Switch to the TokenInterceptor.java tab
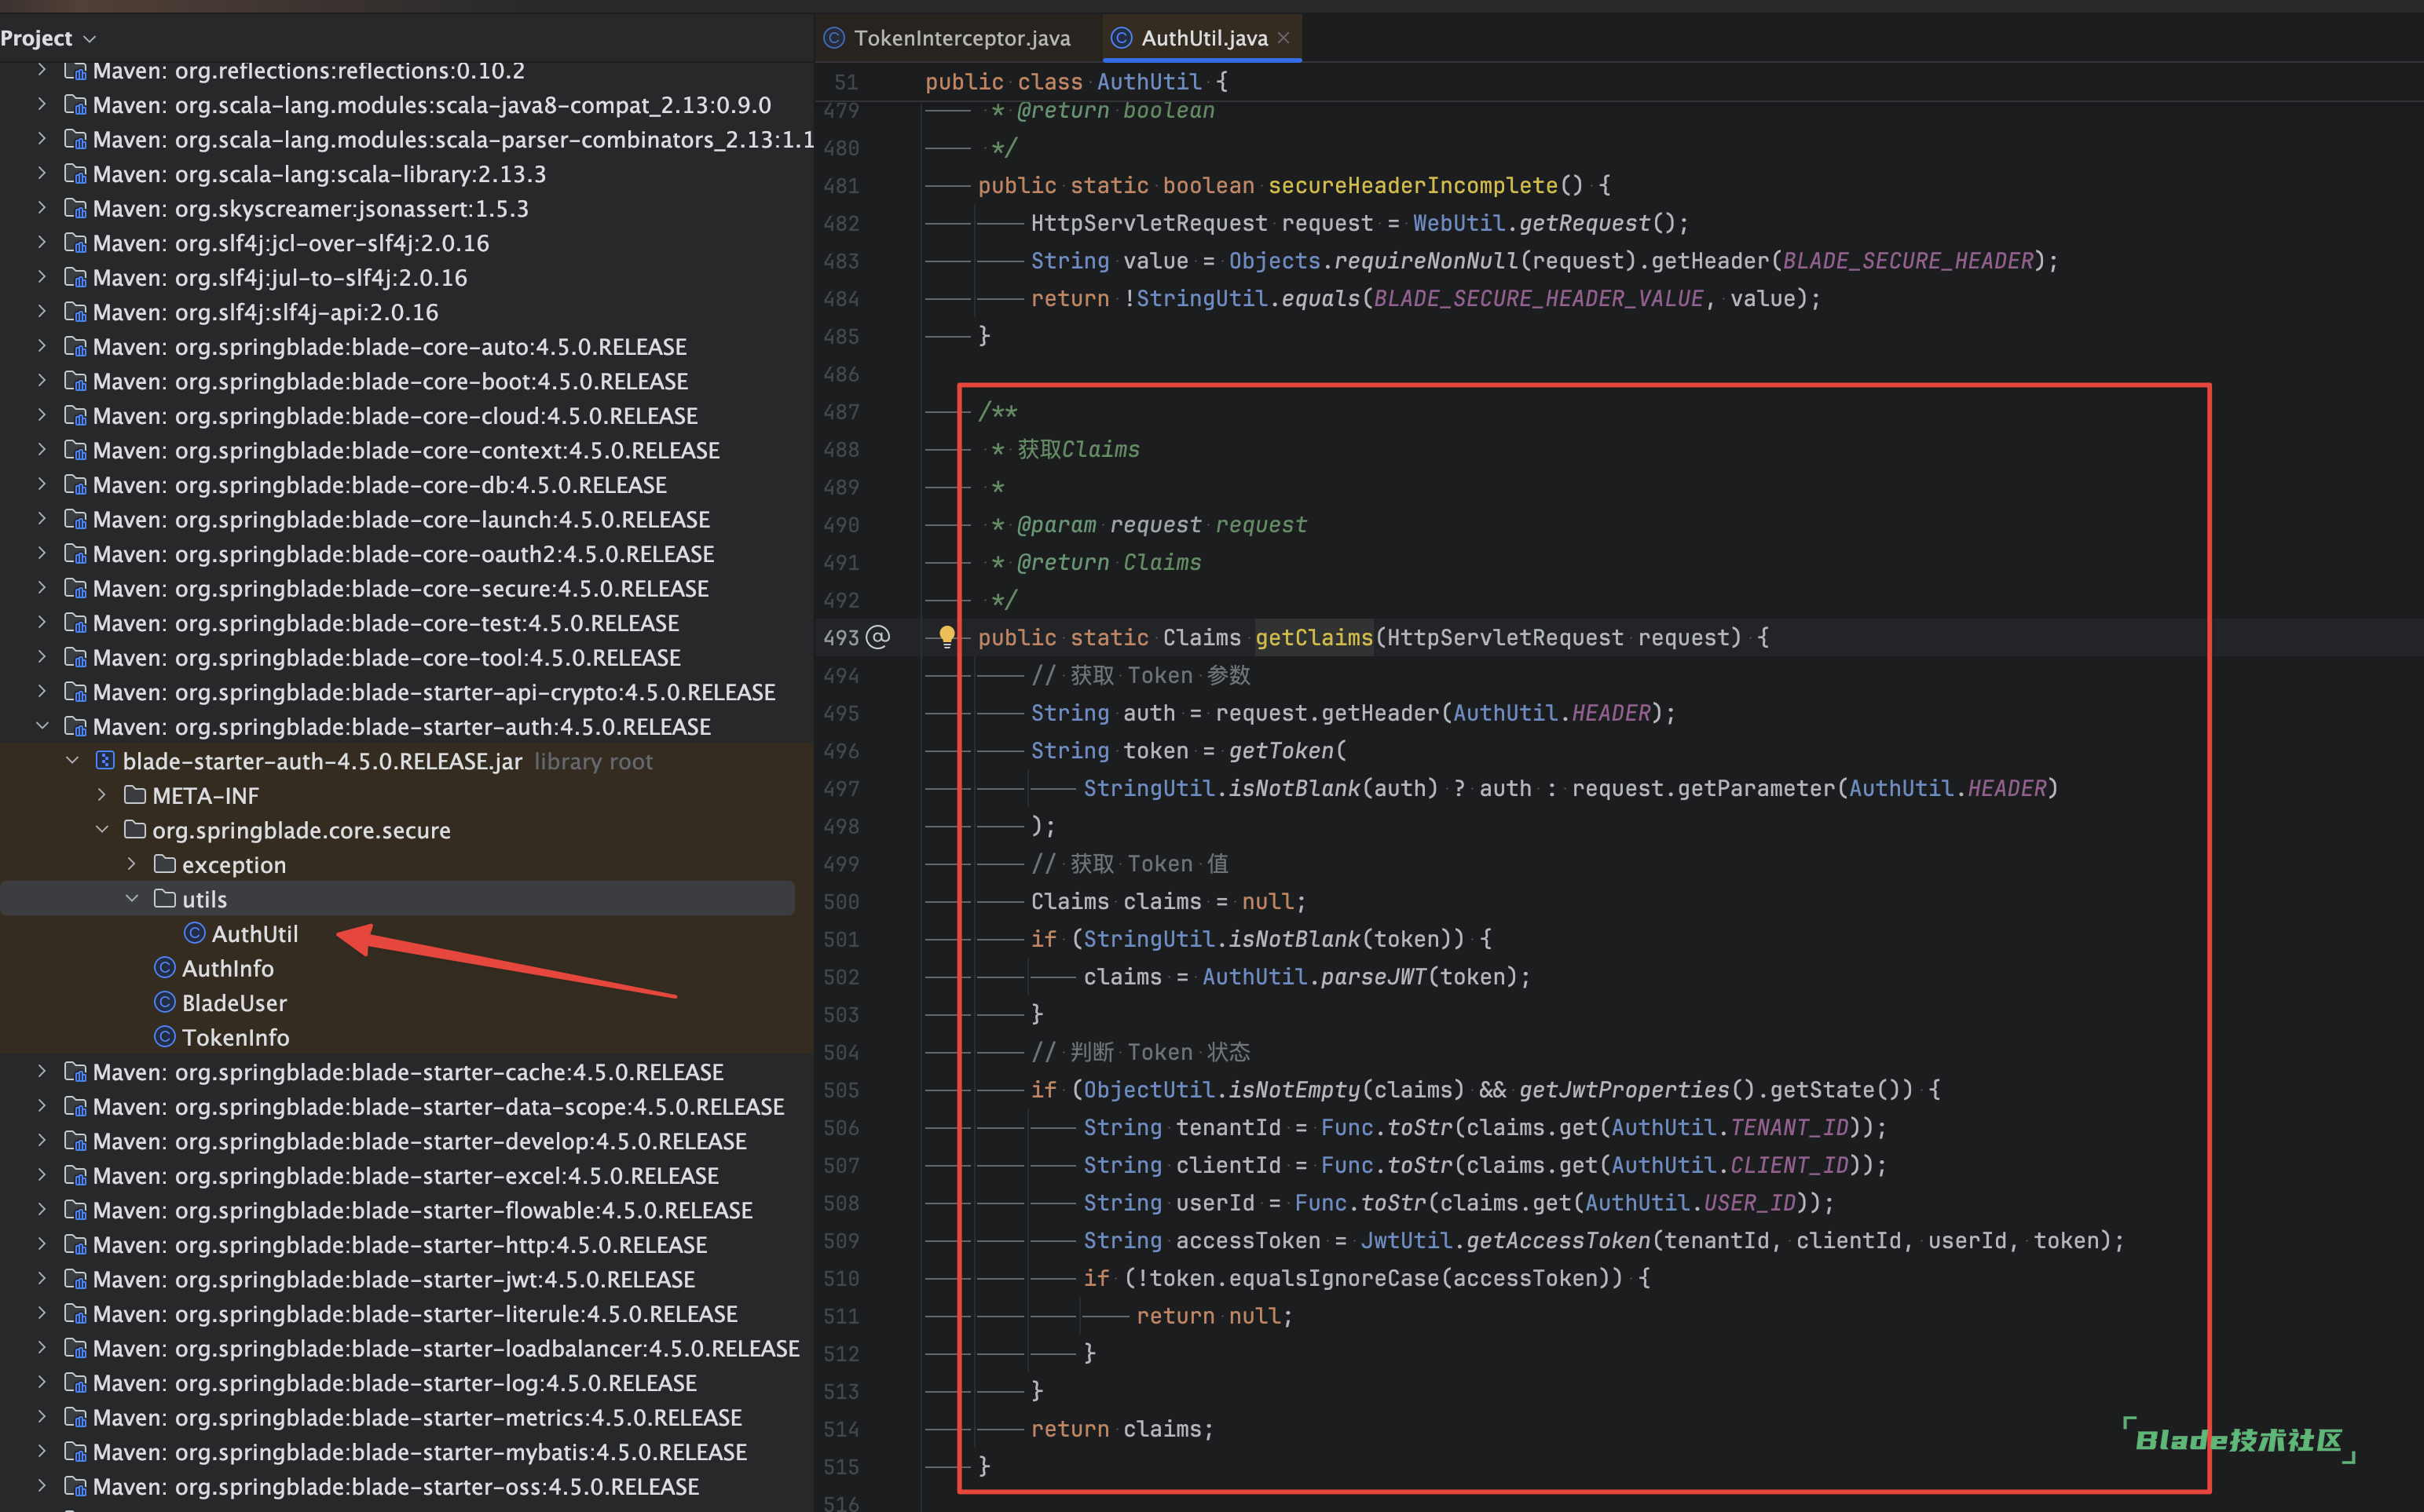This screenshot has height=1512, width=2424. [947, 38]
